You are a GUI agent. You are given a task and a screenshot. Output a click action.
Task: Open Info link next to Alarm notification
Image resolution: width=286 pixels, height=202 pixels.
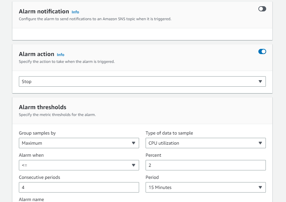click(x=75, y=12)
